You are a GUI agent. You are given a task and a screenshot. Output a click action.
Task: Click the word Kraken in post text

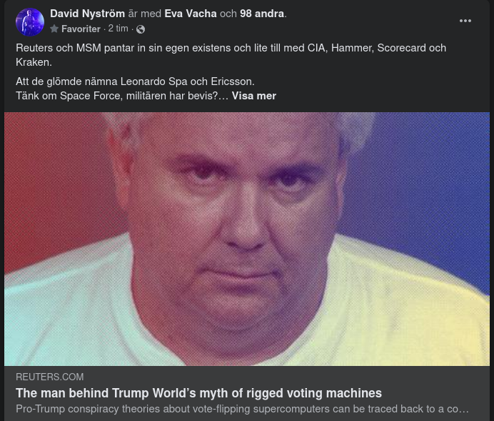click(x=34, y=62)
